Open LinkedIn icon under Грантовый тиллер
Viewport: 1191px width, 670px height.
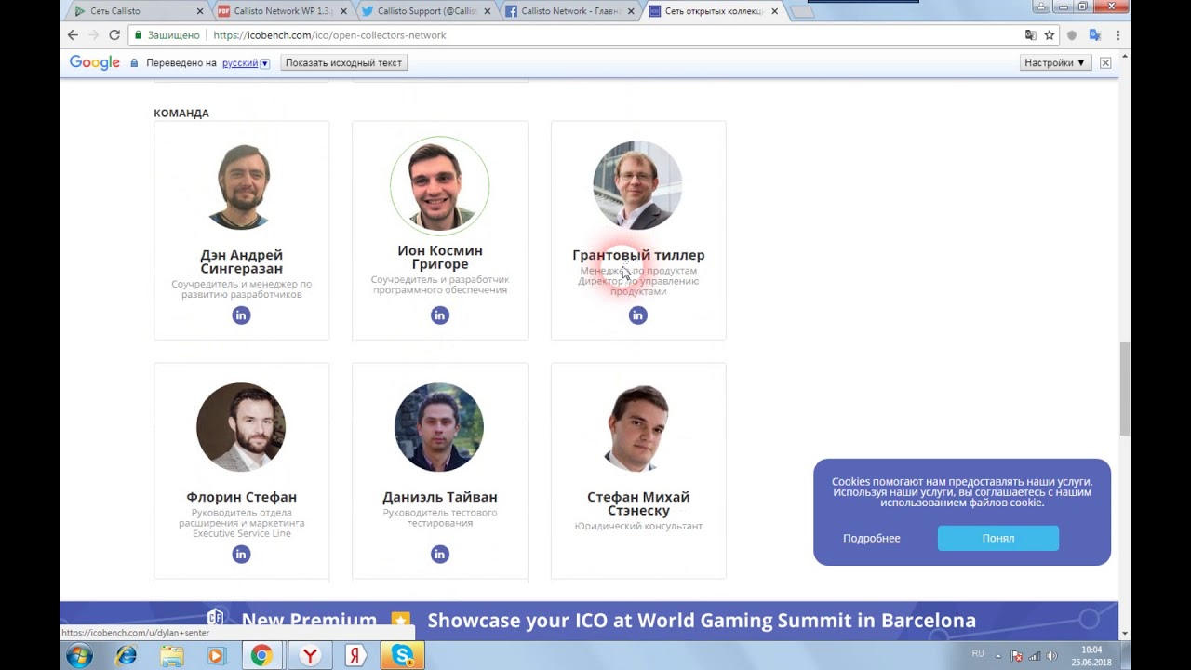[637, 315]
